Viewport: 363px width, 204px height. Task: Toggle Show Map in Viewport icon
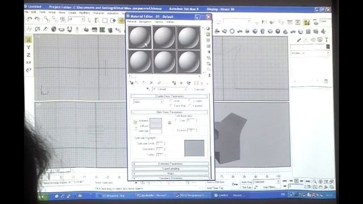point(189,83)
